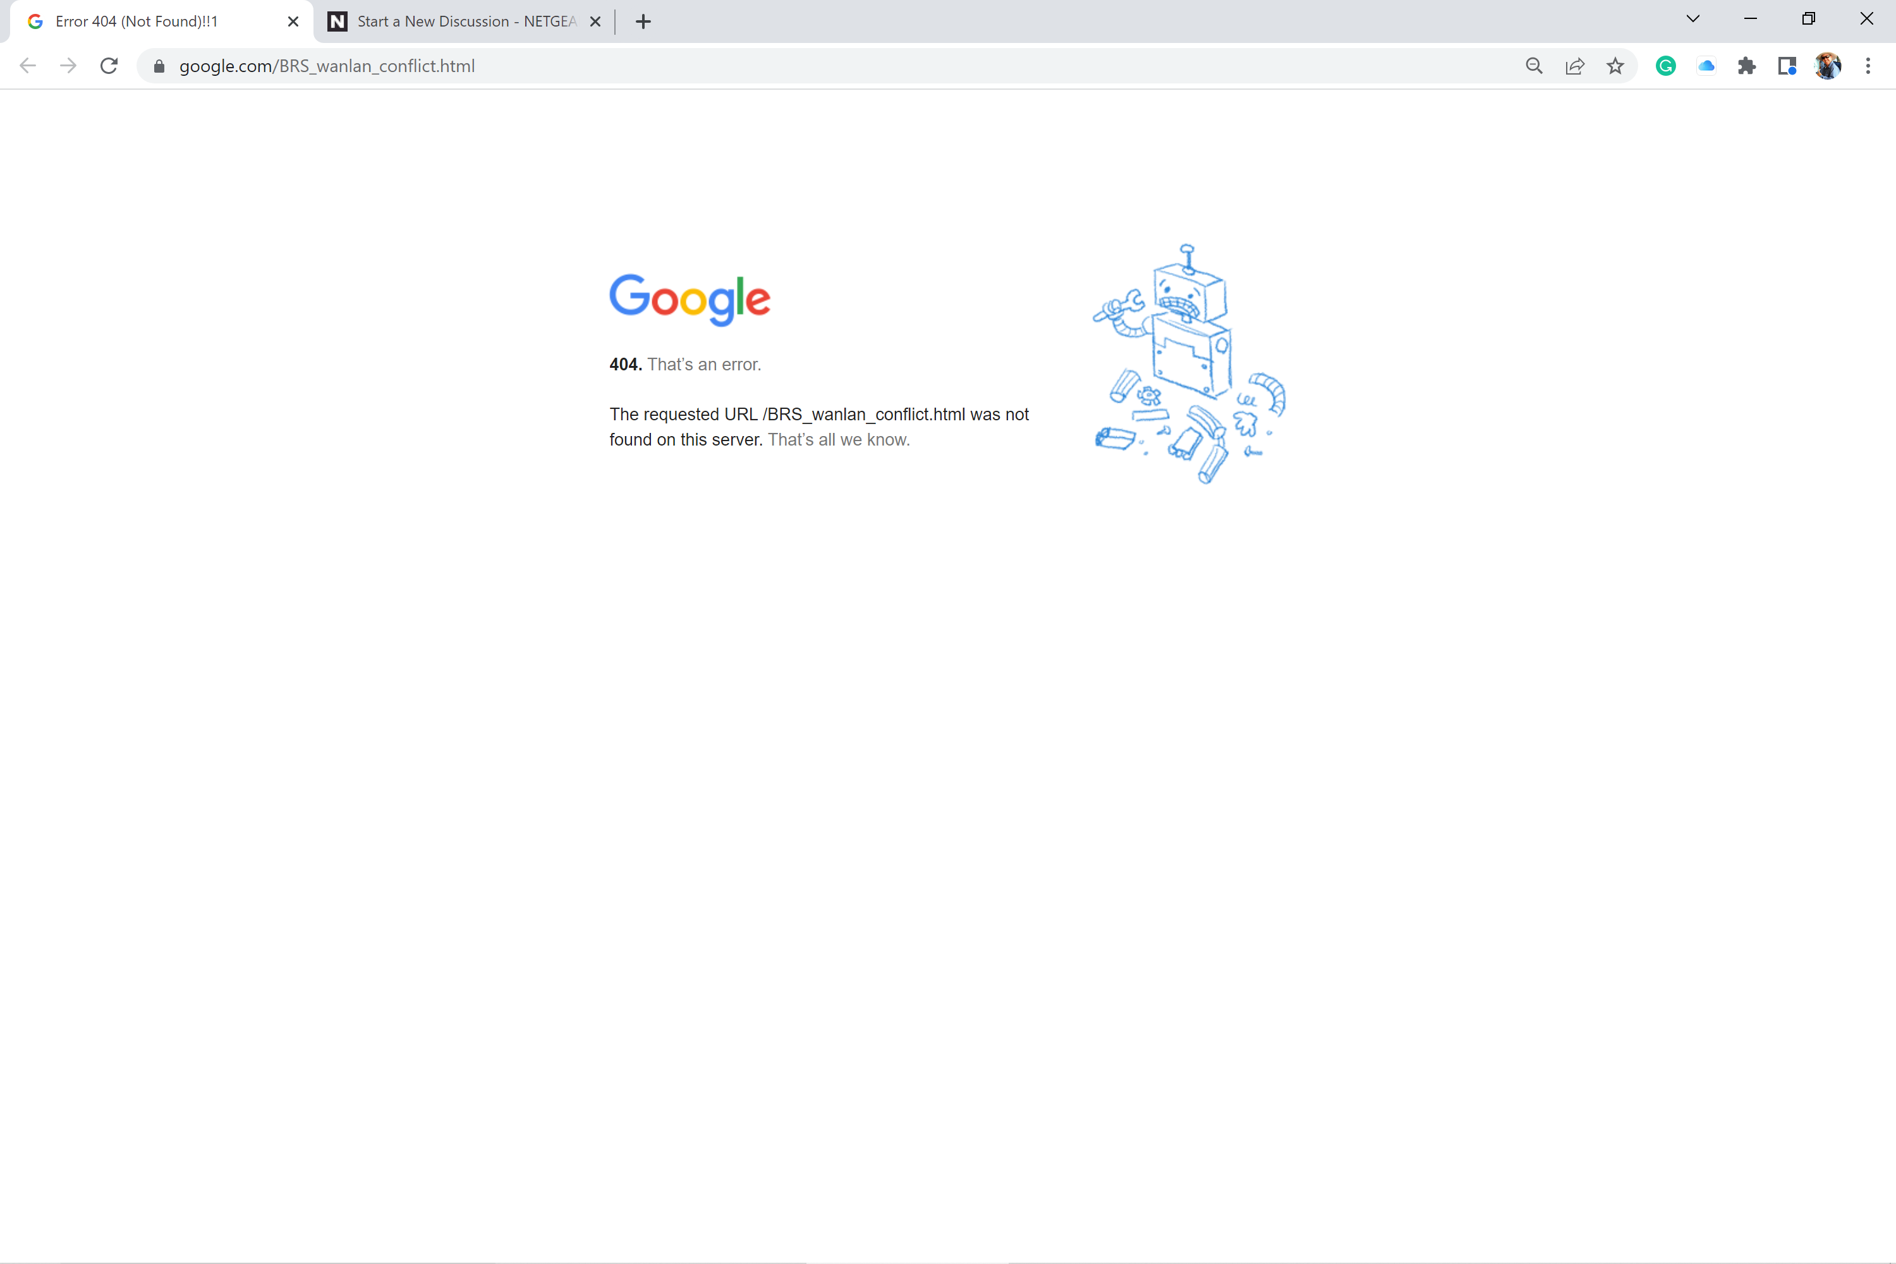Click the blue cloud extension icon
The image size is (1896, 1264).
pos(1706,66)
